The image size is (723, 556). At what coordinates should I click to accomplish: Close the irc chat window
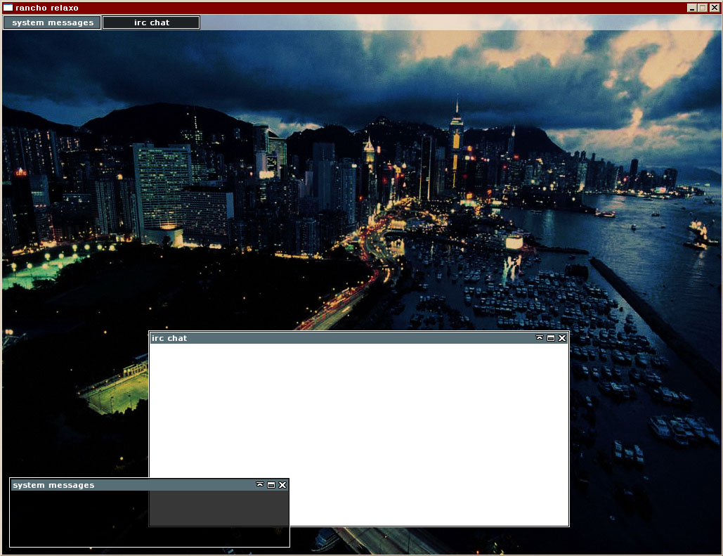coord(562,338)
